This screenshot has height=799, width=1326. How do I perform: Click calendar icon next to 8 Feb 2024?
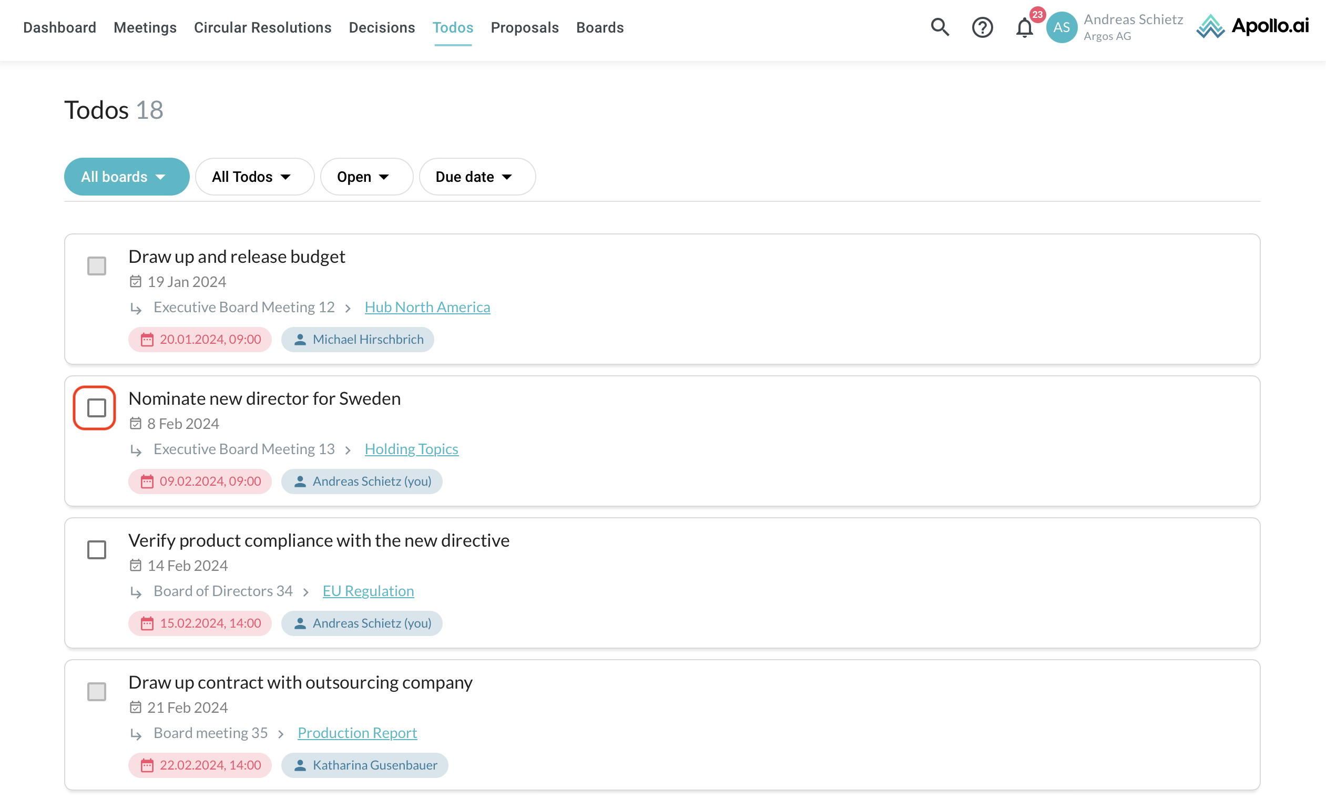pos(136,424)
